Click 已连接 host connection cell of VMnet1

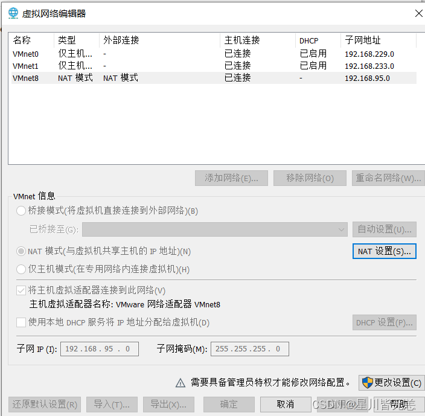(237, 66)
